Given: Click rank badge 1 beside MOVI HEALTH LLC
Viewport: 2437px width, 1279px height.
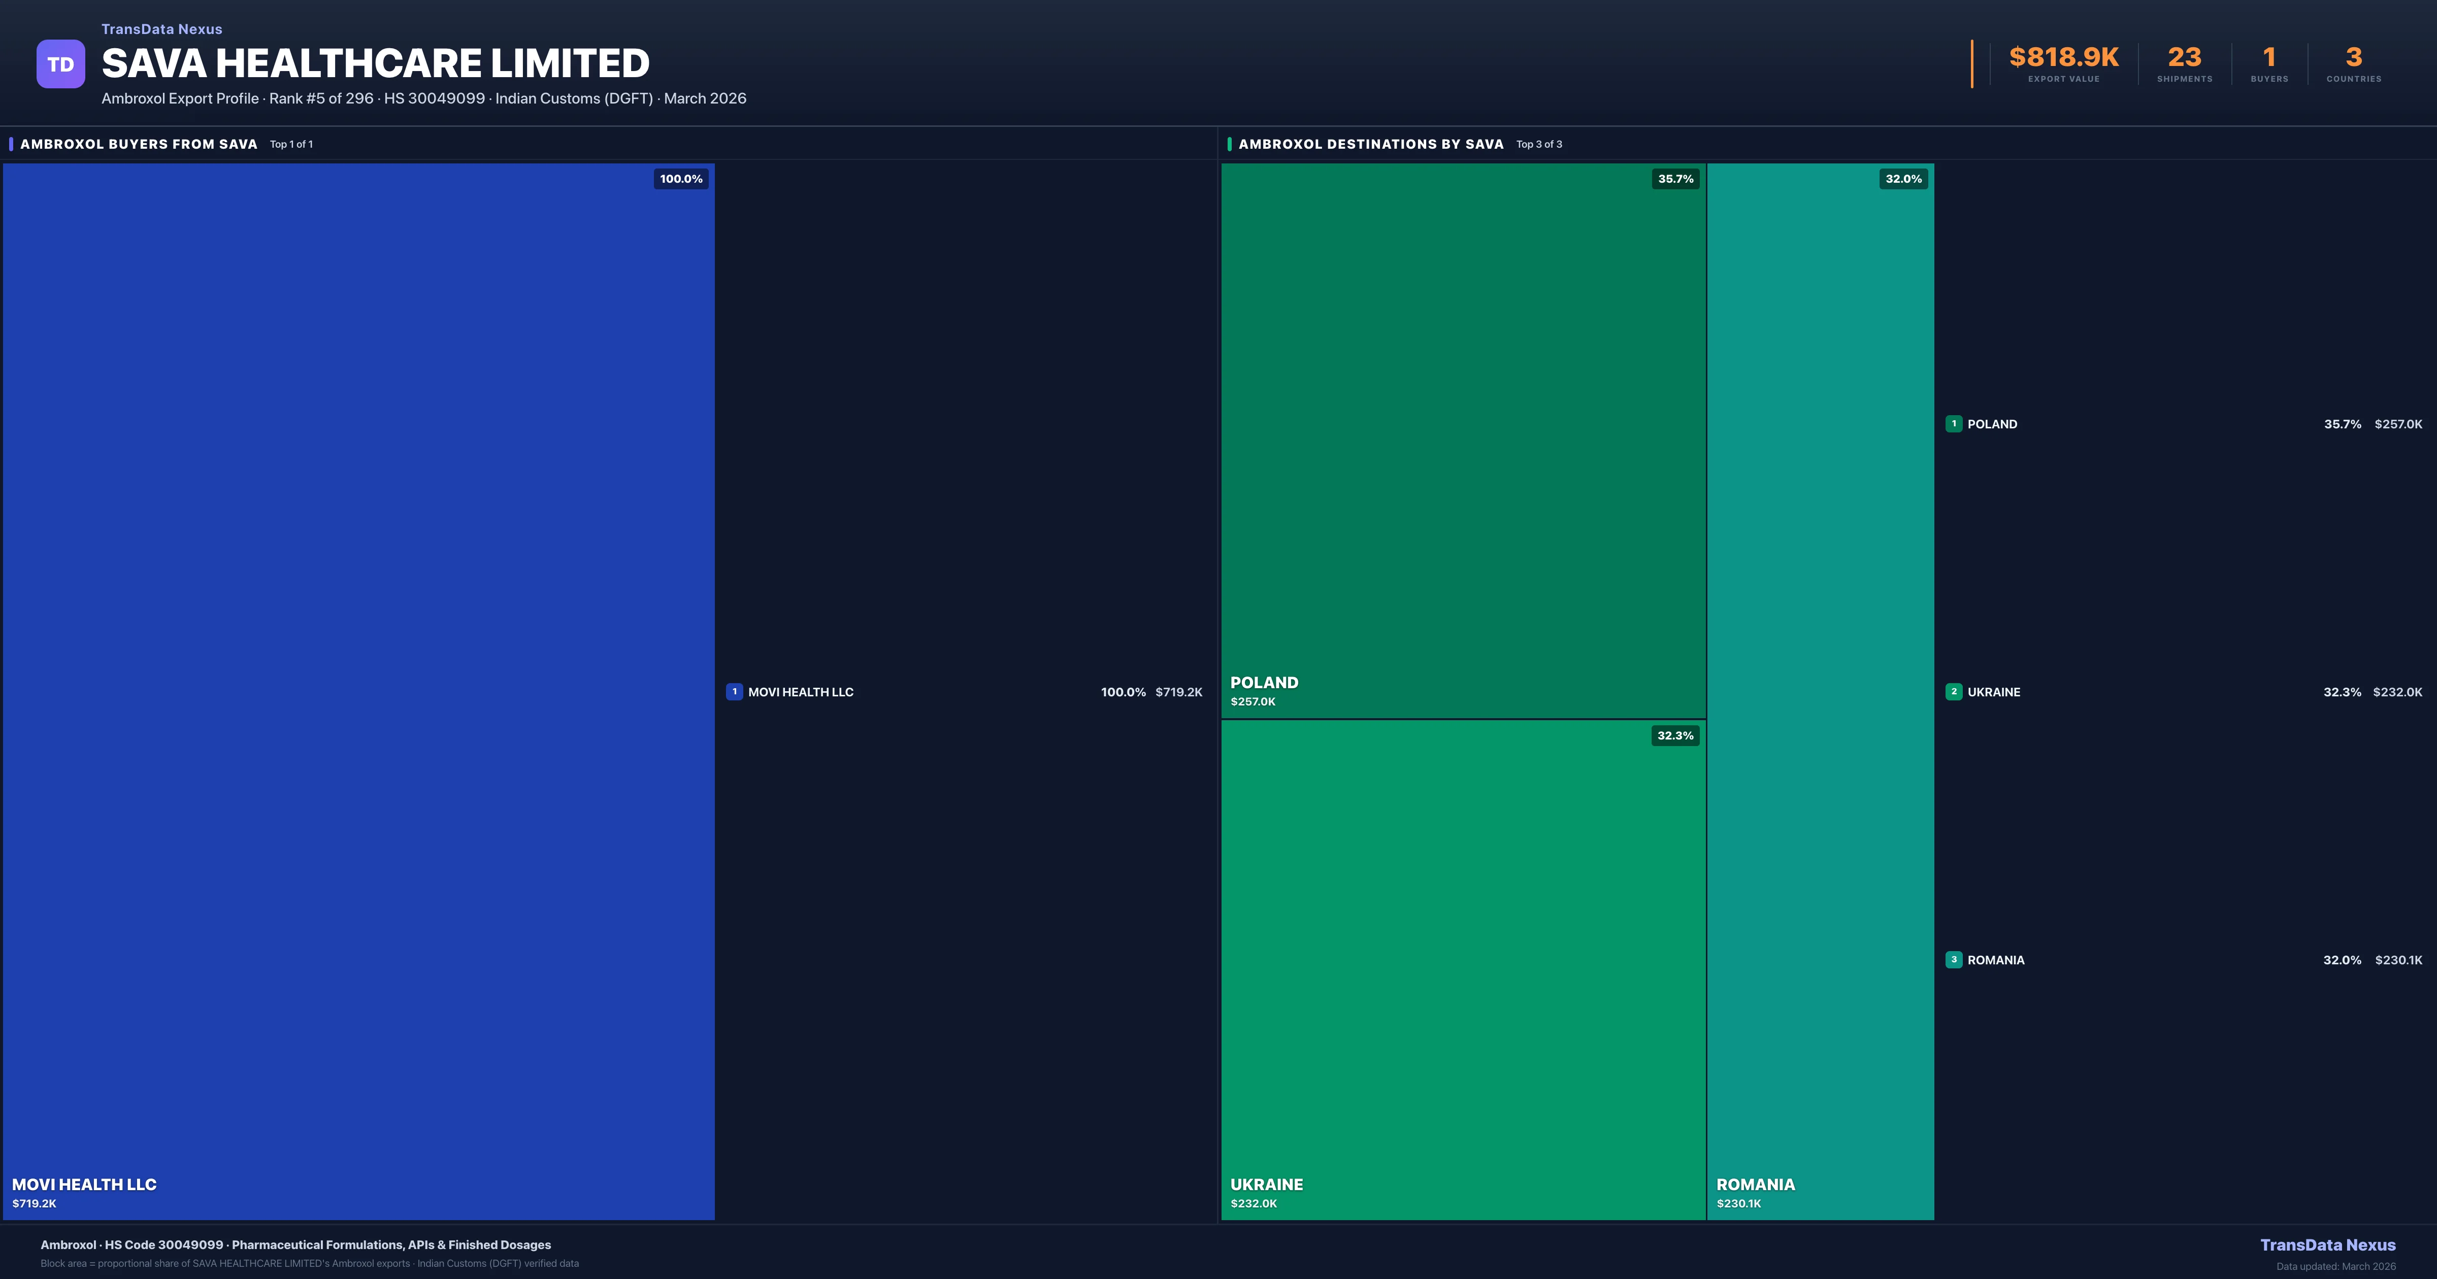Looking at the screenshot, I should 734,692.
